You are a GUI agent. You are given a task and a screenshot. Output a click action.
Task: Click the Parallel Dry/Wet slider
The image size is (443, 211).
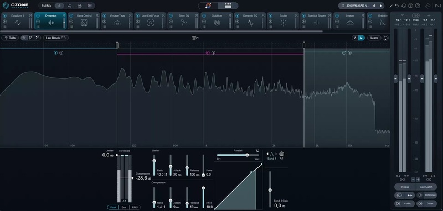click(238, 155)
